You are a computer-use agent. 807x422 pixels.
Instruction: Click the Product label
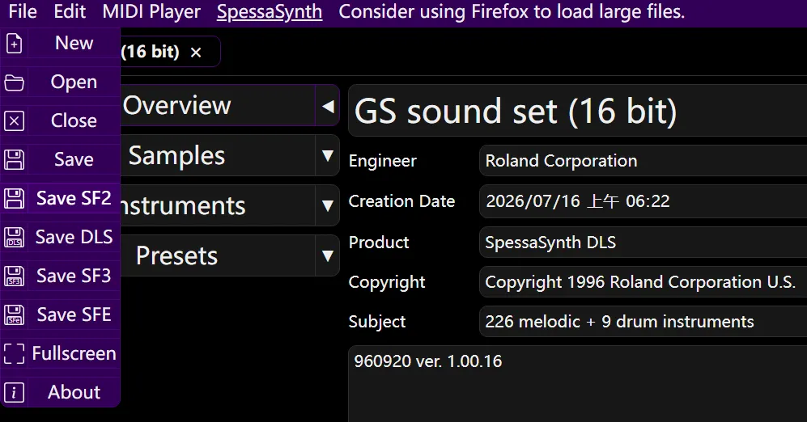coord(379,242)
